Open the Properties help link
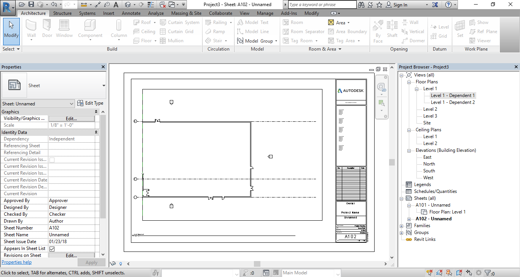 tap(17, 262)
